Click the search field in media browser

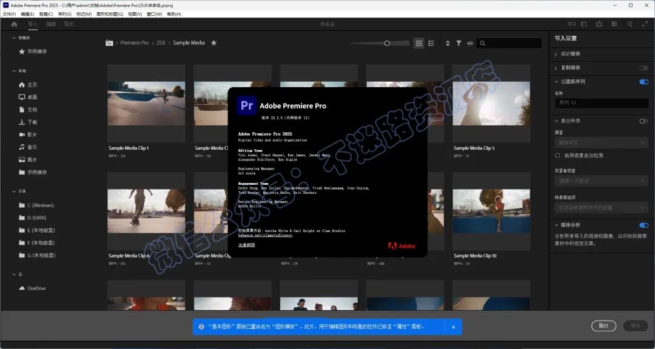point(509,43)
